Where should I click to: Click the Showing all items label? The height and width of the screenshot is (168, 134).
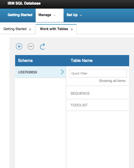point(112,81)
